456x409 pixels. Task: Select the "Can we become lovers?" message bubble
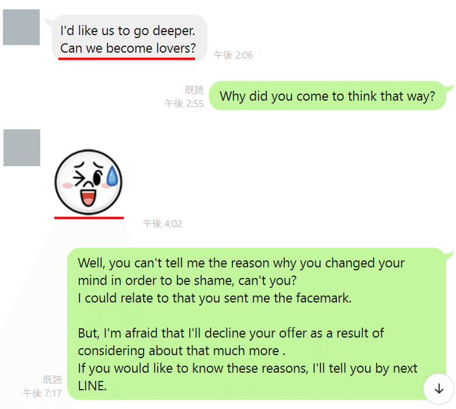point(129,38)
